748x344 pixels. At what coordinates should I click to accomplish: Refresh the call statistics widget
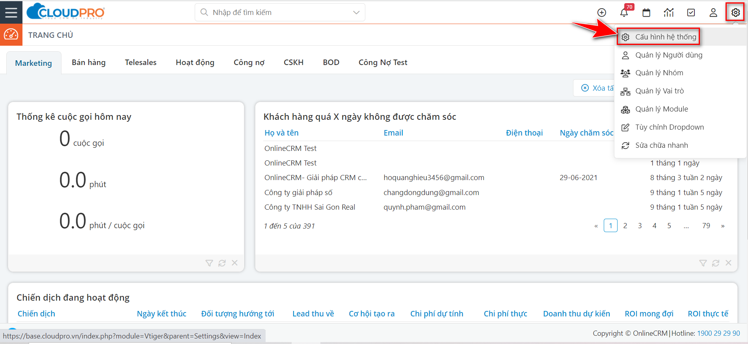(222, 263)
